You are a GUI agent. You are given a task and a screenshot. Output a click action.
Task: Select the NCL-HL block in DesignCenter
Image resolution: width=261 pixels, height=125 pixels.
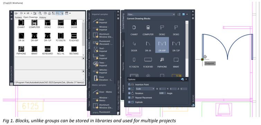61,51
